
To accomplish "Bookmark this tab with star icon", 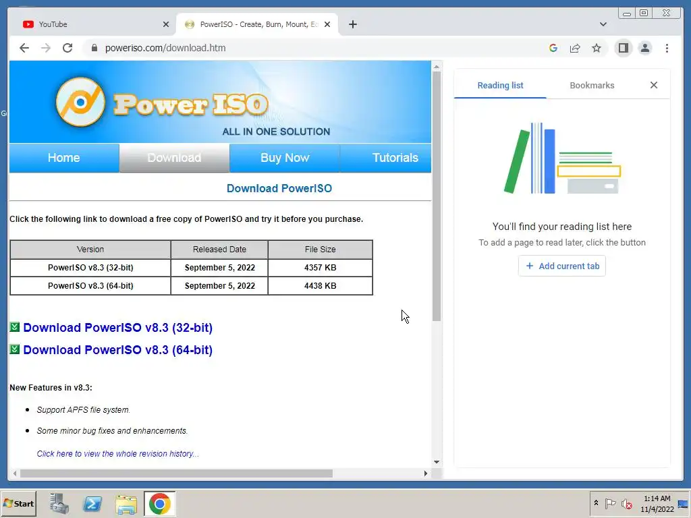I will click(597, 48).
